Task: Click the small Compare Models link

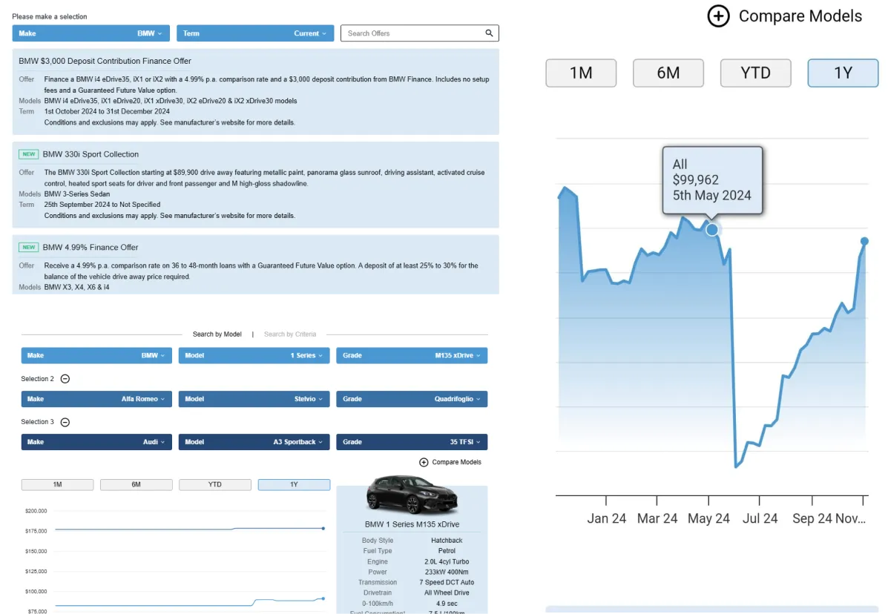Action: (456, 462)
